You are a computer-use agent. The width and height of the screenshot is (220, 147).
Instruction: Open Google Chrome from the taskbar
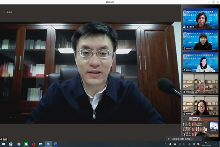[19, 144]
